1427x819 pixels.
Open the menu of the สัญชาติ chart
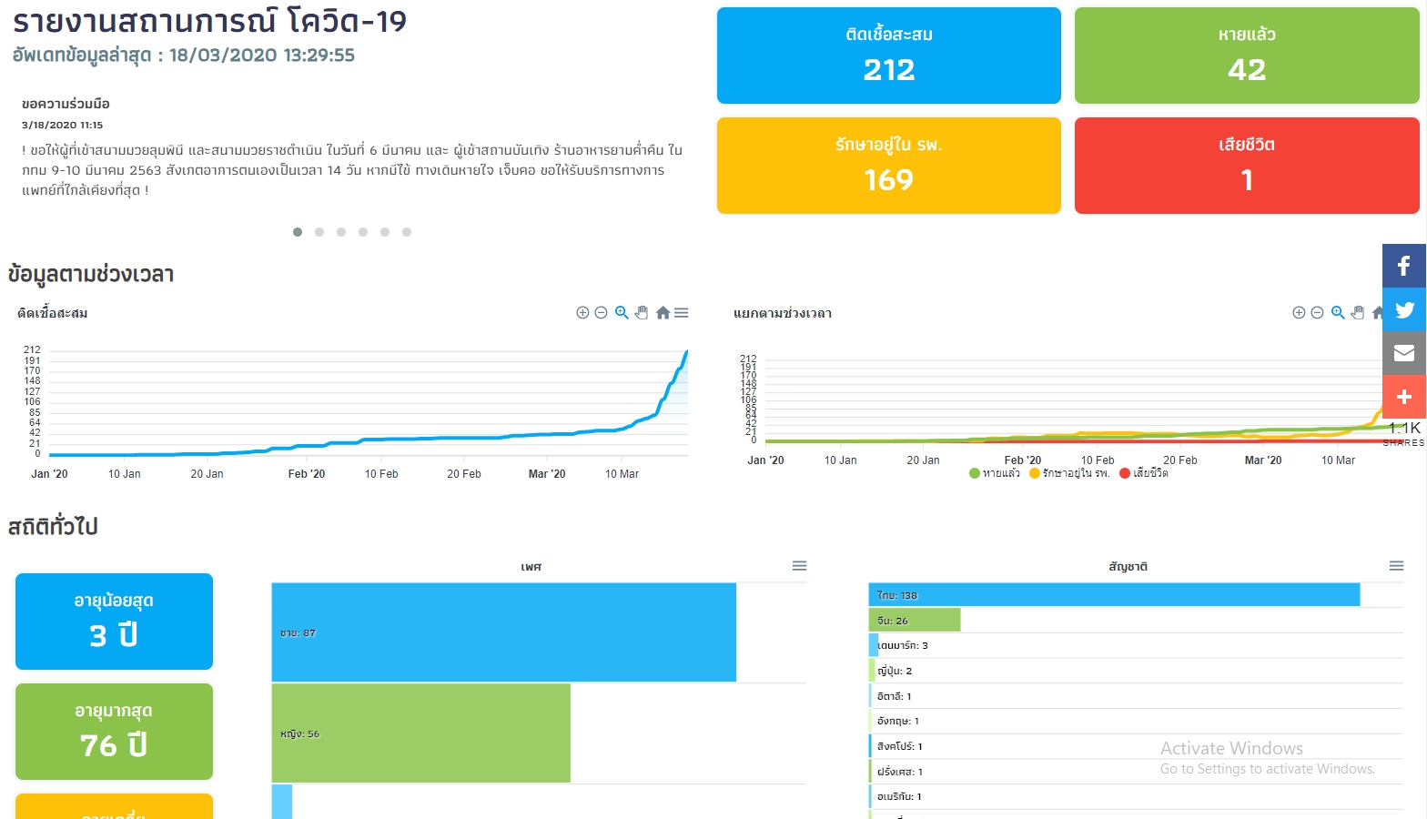click(1396, 566)
